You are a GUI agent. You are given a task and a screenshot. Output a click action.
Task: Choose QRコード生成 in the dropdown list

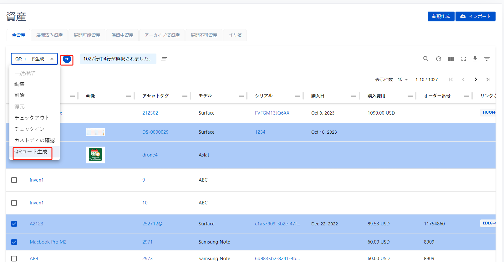[31, 152]
